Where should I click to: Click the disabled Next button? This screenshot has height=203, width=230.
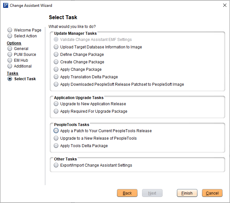(152, 193)
